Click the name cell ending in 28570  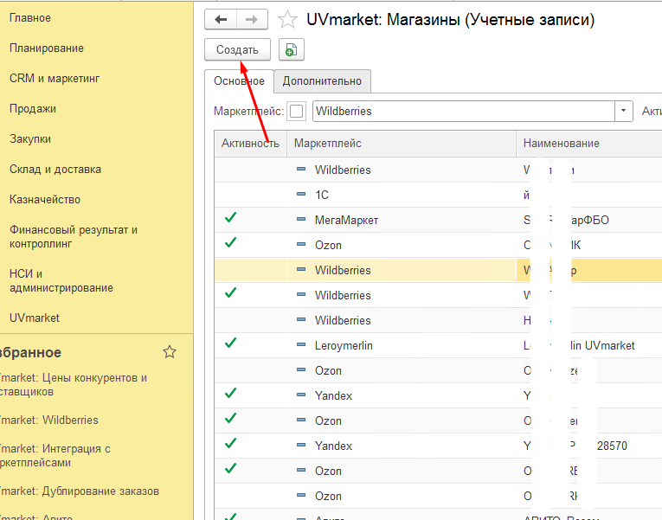[589, 446]
